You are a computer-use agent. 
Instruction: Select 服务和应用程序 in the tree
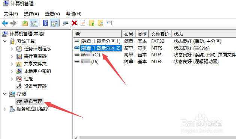coord(33,109)
